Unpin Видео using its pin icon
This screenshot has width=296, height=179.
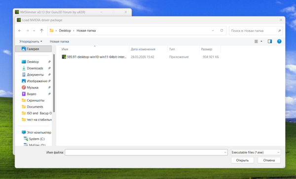coord(49,94)
